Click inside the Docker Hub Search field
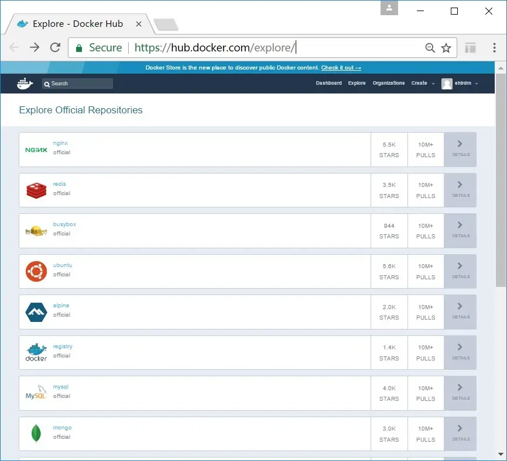Image resolution: width=507 pixels, height=461 pixels. click(x=78, y=84)
